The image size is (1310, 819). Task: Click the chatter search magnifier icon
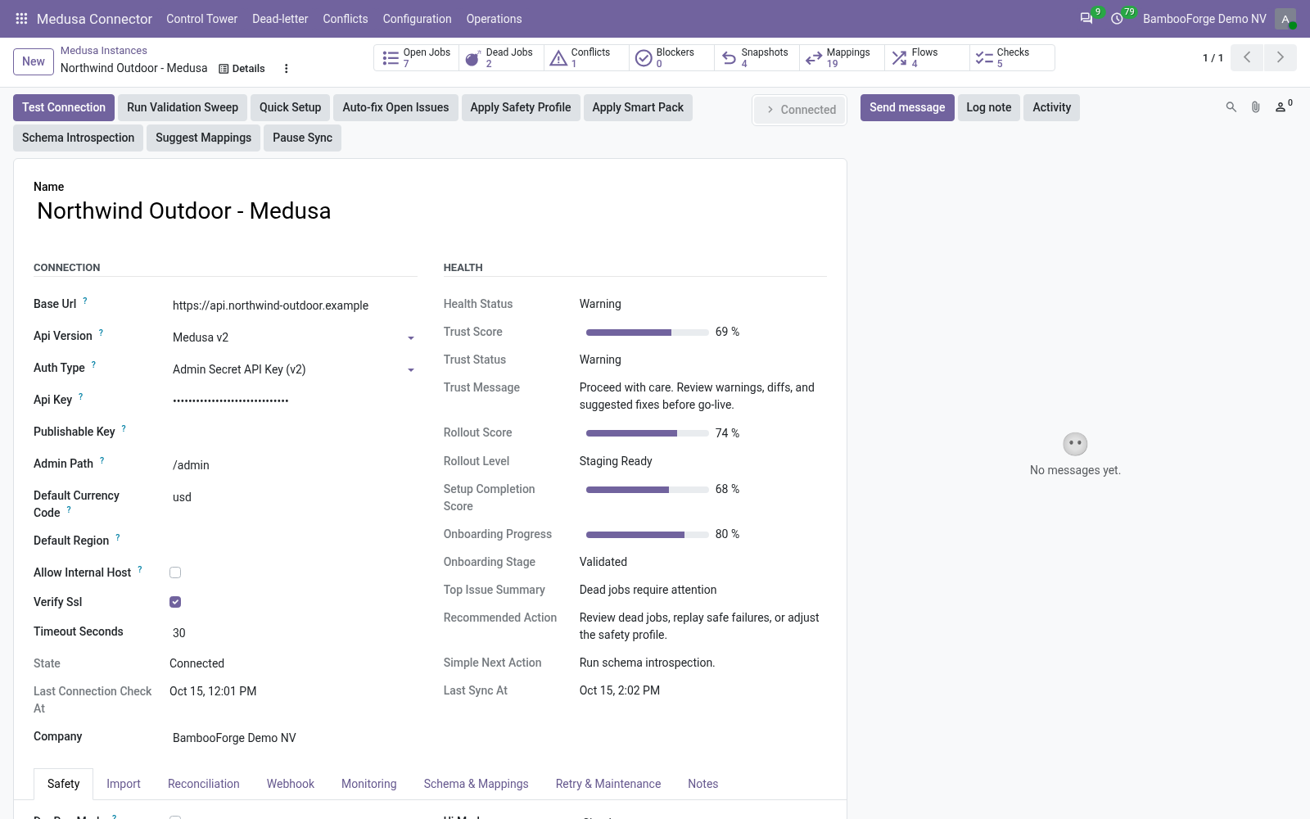point(1231,107)
